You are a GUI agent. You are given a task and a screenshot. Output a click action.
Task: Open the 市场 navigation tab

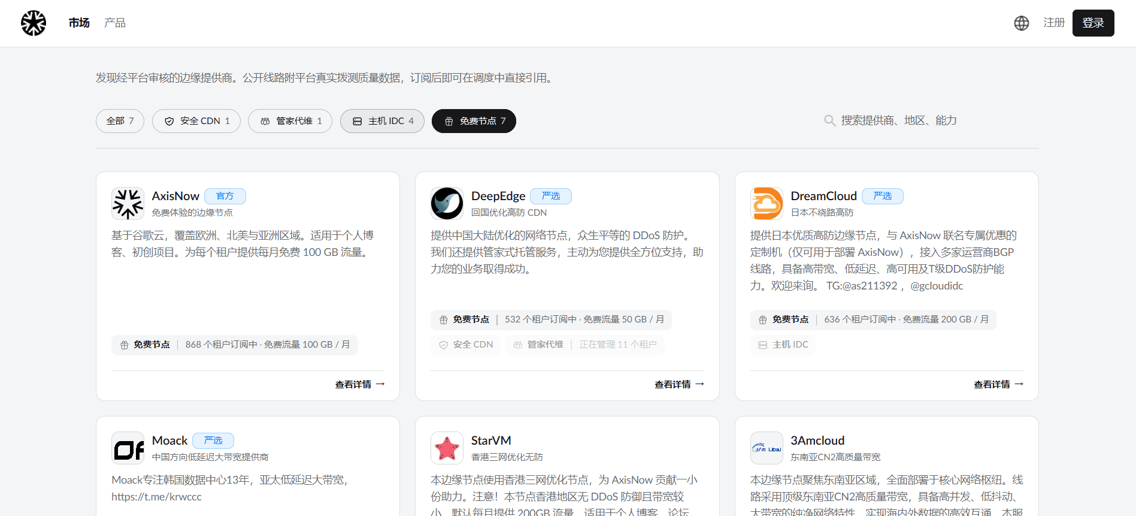pos(79,23)
